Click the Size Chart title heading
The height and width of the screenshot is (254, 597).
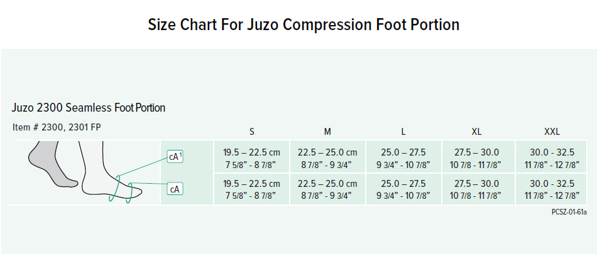tap(304, 25)
